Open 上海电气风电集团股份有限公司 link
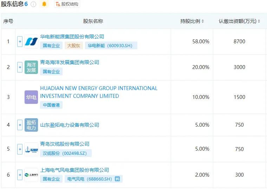 point(74,170)
